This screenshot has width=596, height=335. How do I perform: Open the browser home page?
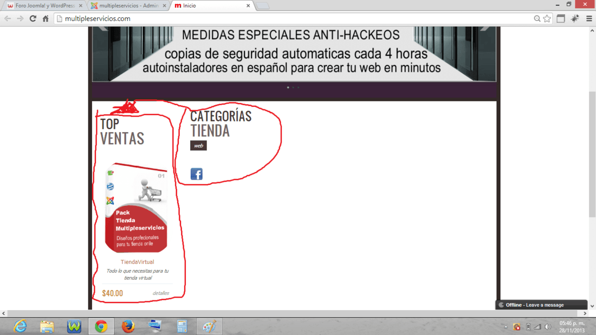point(46,18)
